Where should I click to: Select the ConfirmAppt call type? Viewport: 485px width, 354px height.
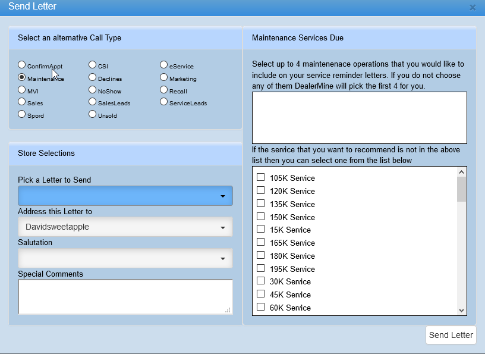click(22, 65)
